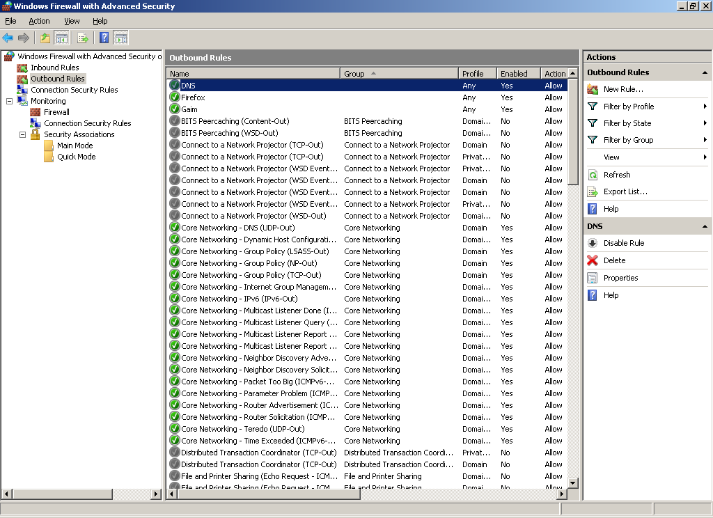Select Connect to a Network Projector (WSD-Out) rule
The image size is (713, 518).
point(368,216)
